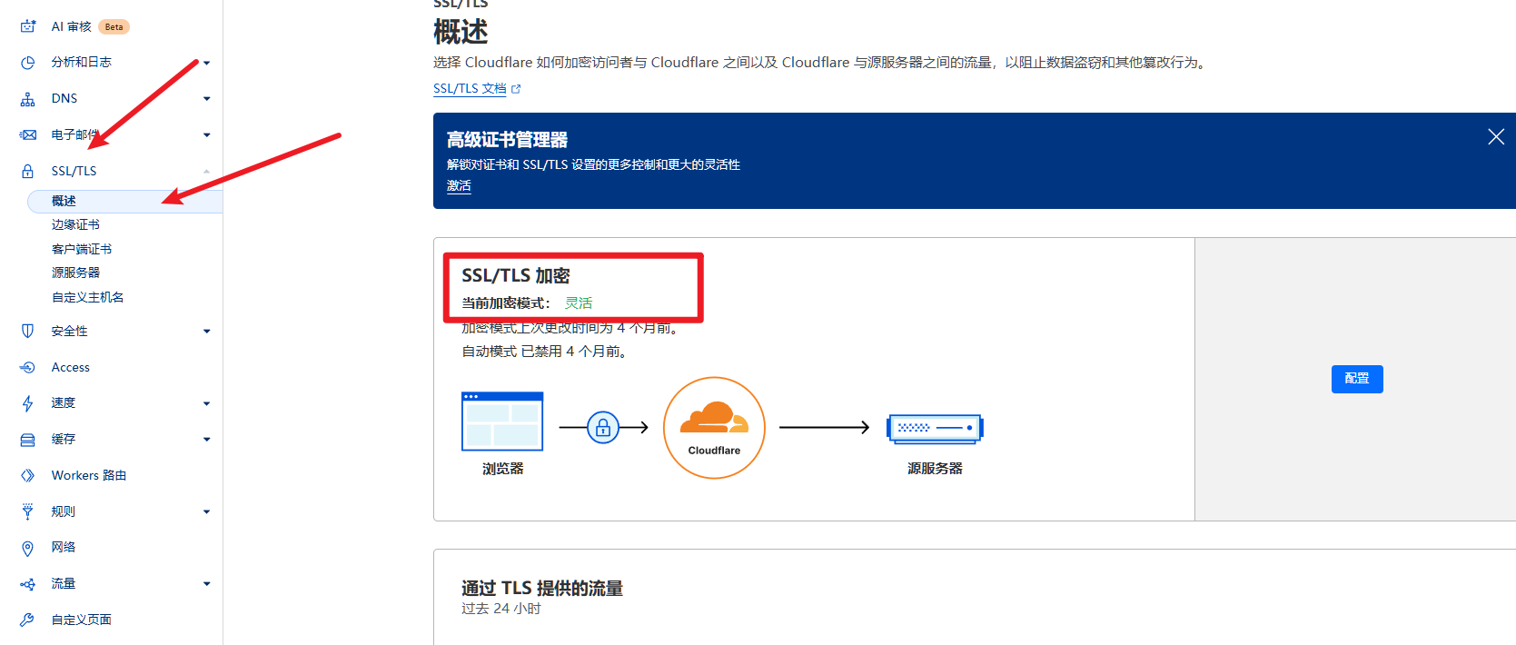Click the Cloudflare cloud logo in diagram
This screenshot has height=645, width=1516.
(x=714, y=427)
